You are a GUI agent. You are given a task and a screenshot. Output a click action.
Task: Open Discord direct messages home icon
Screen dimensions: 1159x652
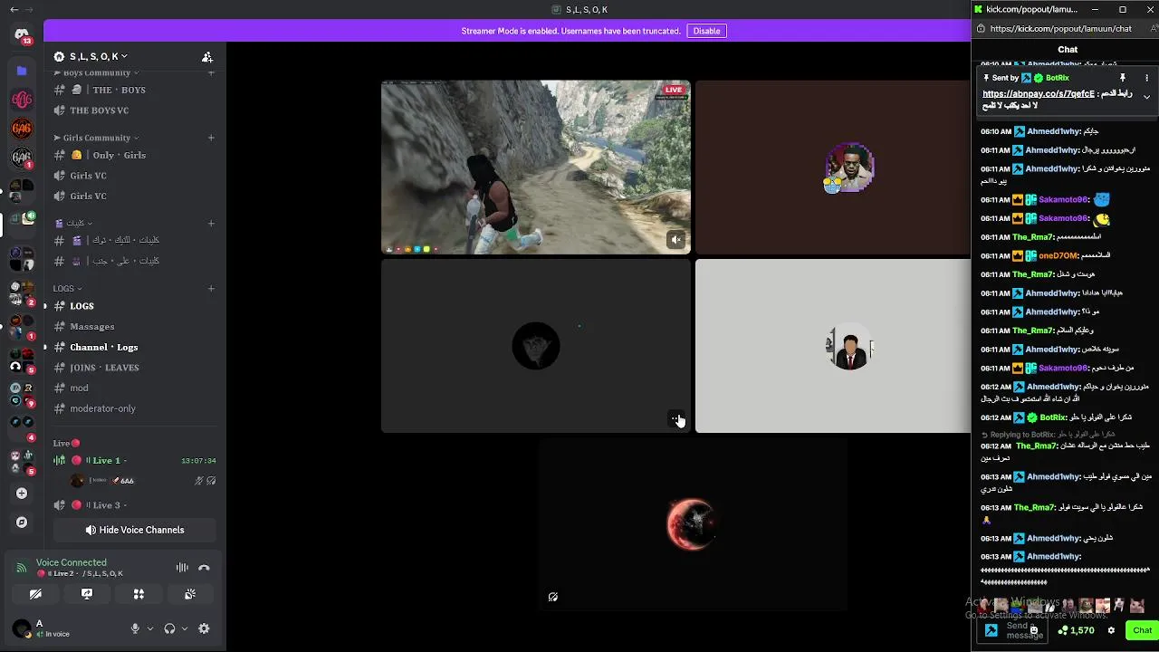(x=22, y=35)
